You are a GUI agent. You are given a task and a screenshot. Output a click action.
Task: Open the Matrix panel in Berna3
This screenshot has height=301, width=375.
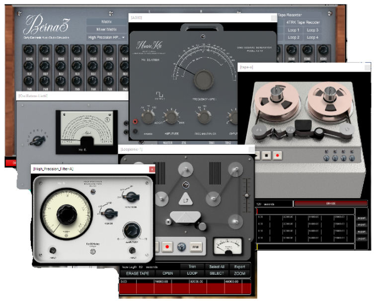[106, 22]
